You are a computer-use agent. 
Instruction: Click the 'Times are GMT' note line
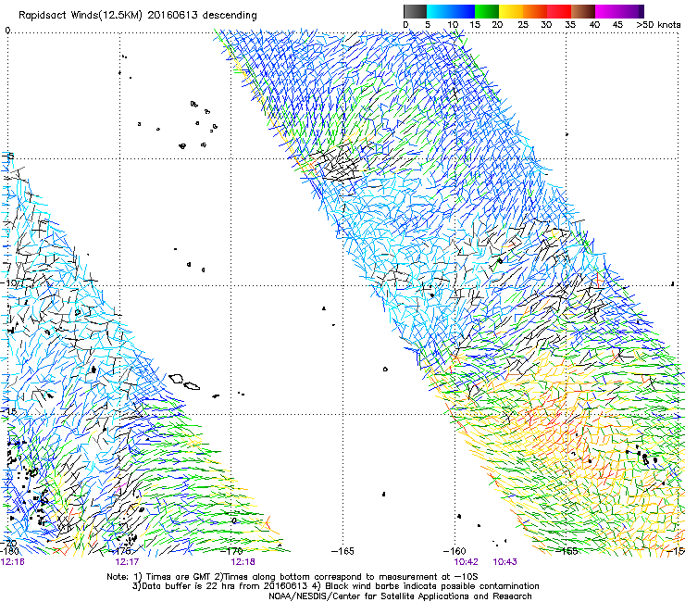tap(293, 577)
